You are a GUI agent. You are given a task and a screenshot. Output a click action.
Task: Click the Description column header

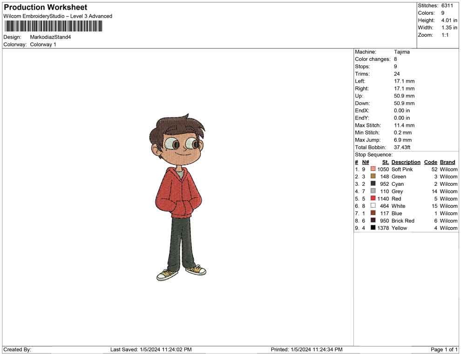click(x=406, y=162)
